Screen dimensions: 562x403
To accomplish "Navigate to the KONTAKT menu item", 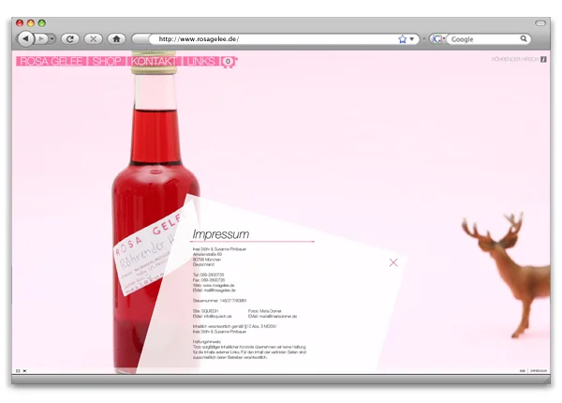I will (155, 61).
